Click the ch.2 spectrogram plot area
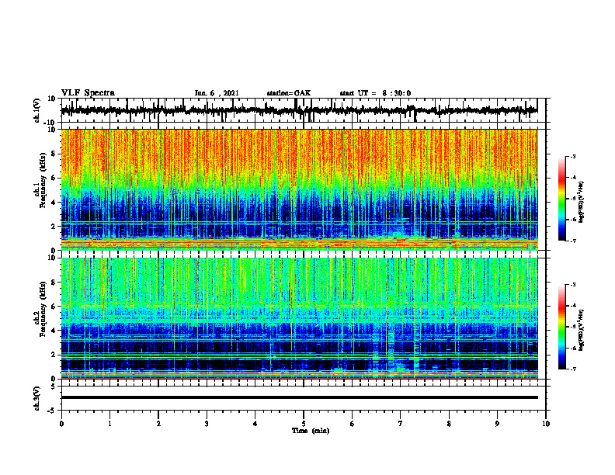Image resolution: width=615 pixels, height=475 pixels. tap(300, 318)
